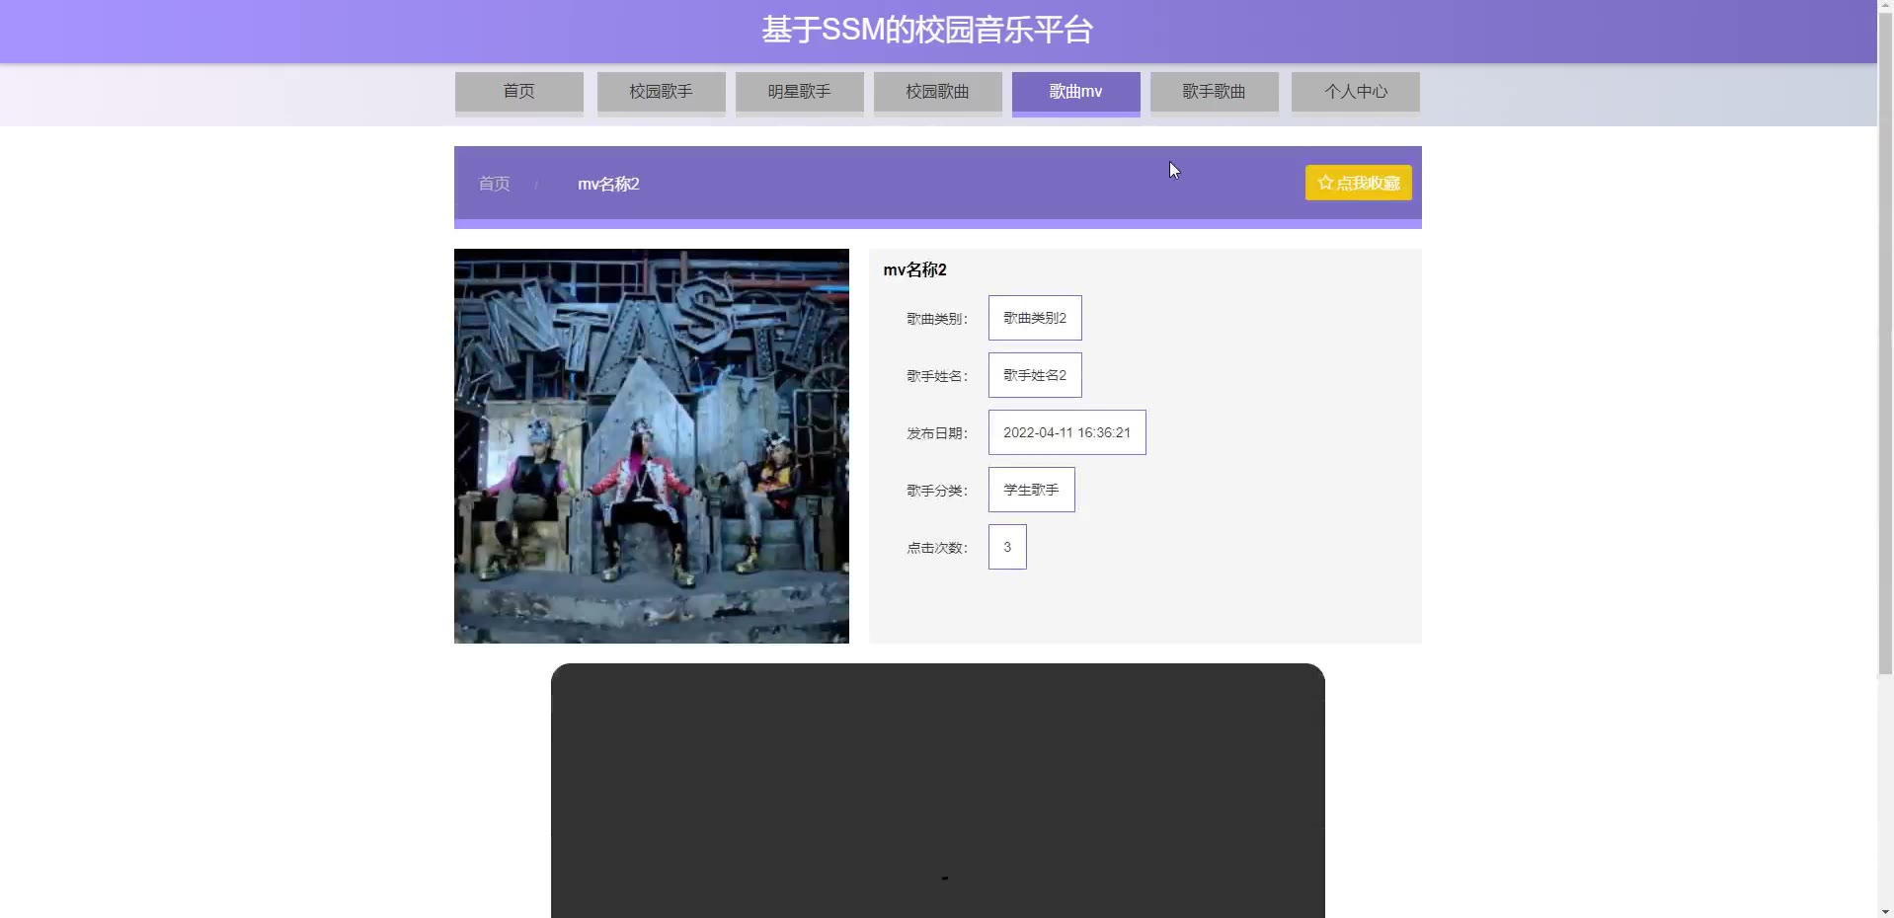Click the 歌手姓名2 value box
Viewport: 1894px width, 918px height.
coord(1034,375)
